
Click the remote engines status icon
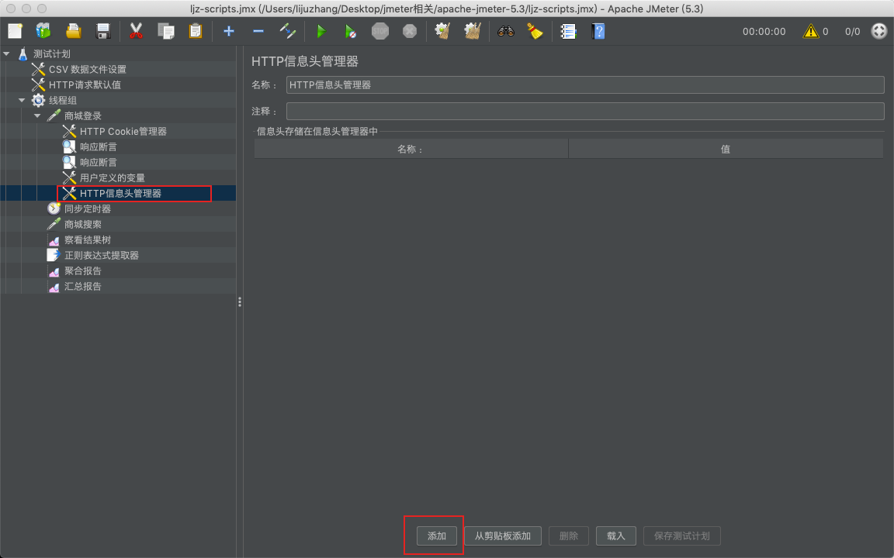(x=879, y=31)
